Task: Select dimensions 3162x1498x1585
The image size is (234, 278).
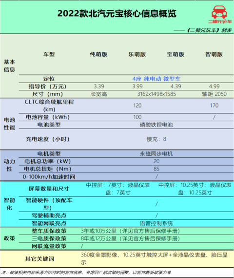Action: (156, 94)
